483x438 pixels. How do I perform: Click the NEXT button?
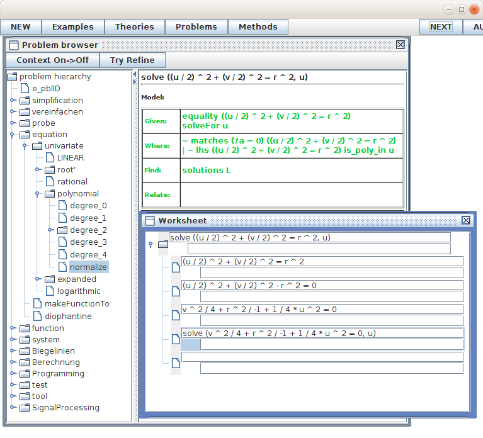441,27
